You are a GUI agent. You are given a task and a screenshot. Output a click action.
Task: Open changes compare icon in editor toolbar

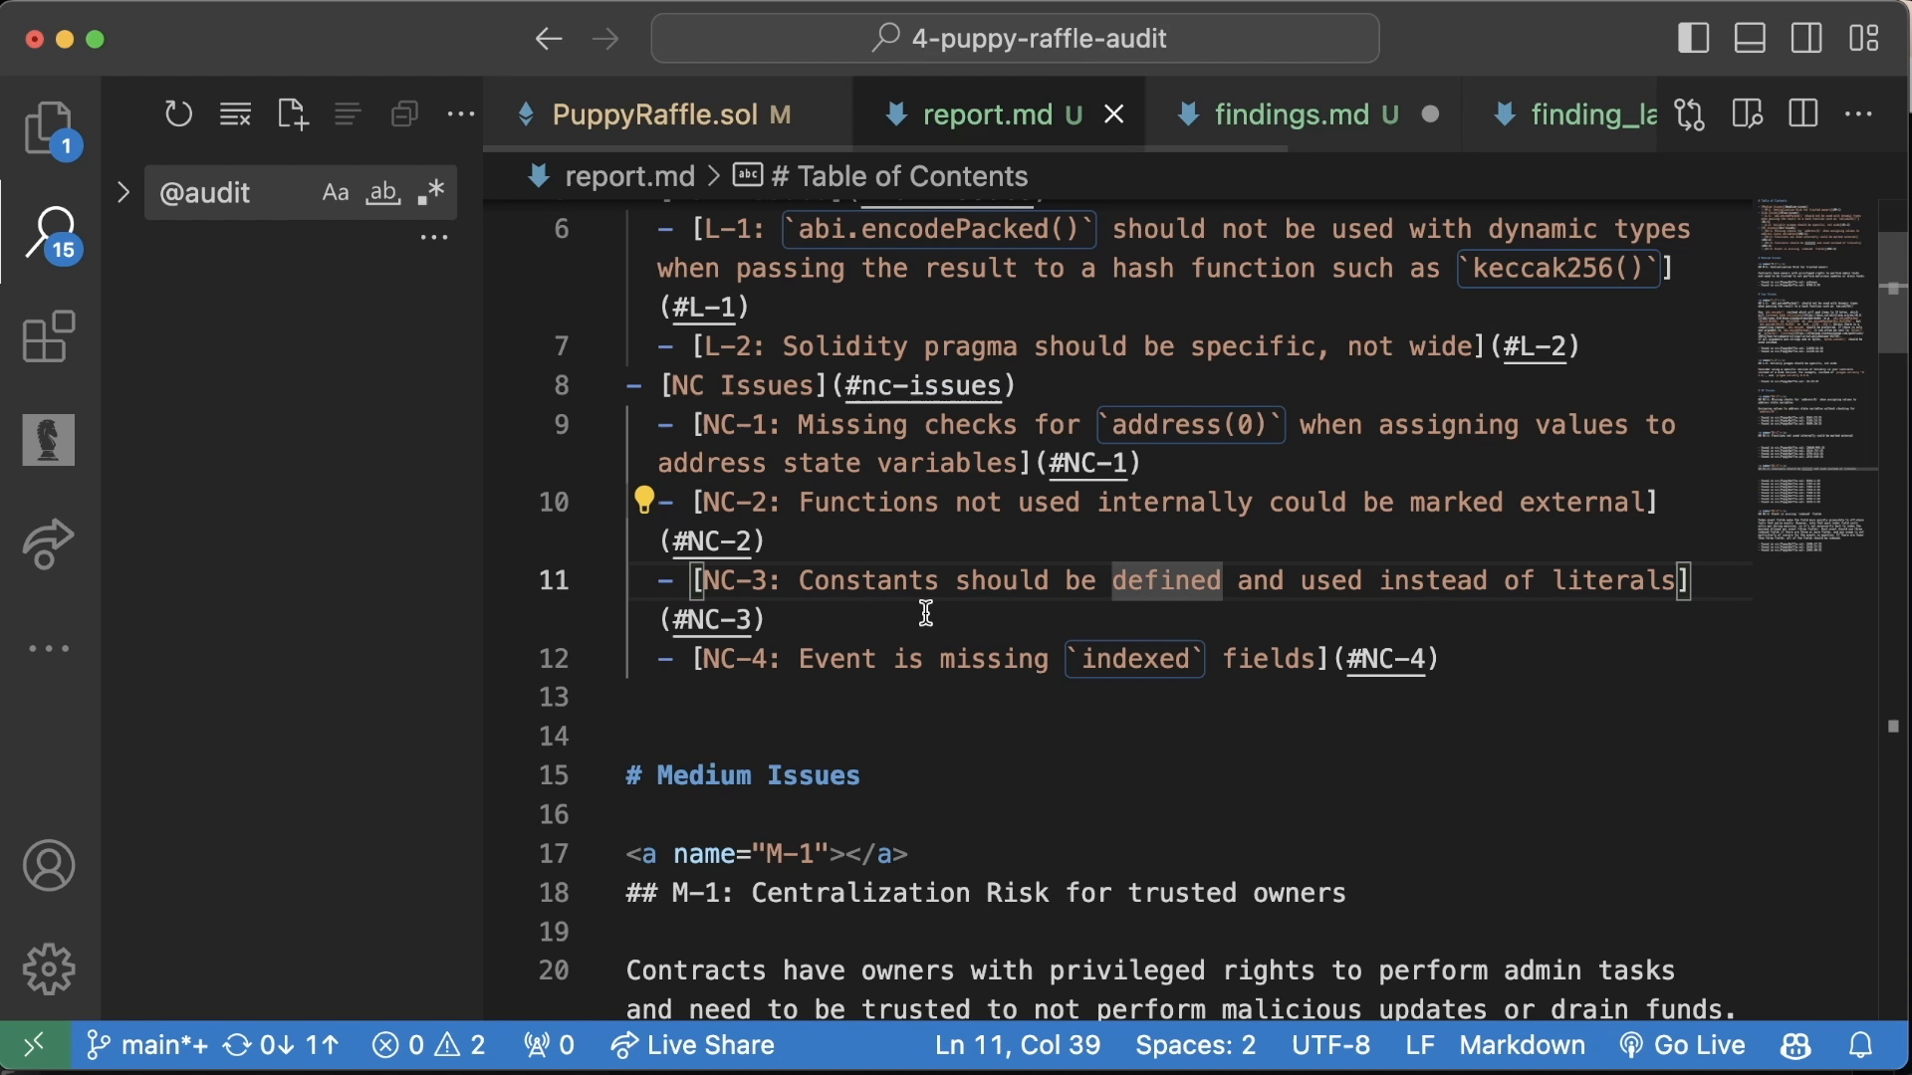pyautogui.click(x=1690, y=114)
